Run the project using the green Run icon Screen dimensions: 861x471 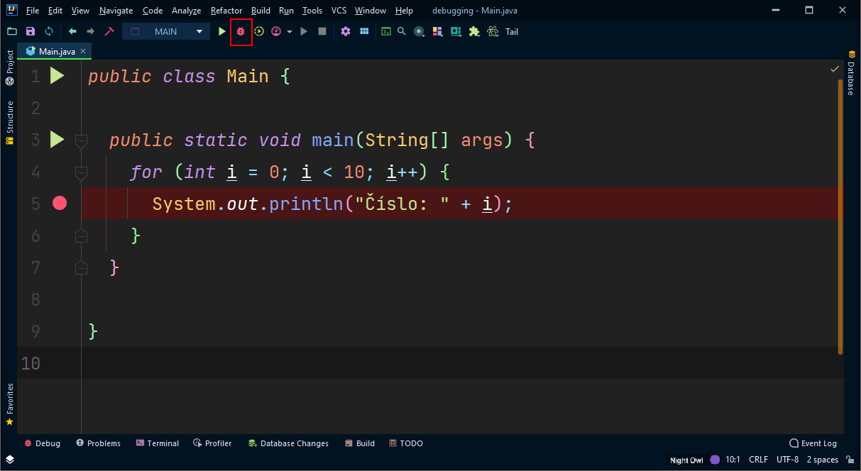[221, 31]
